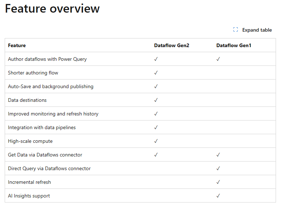Screen dimensions: 285x209
Task: Click Gen1 checkmark for Author dataflows row
Action: coord(218,59)
